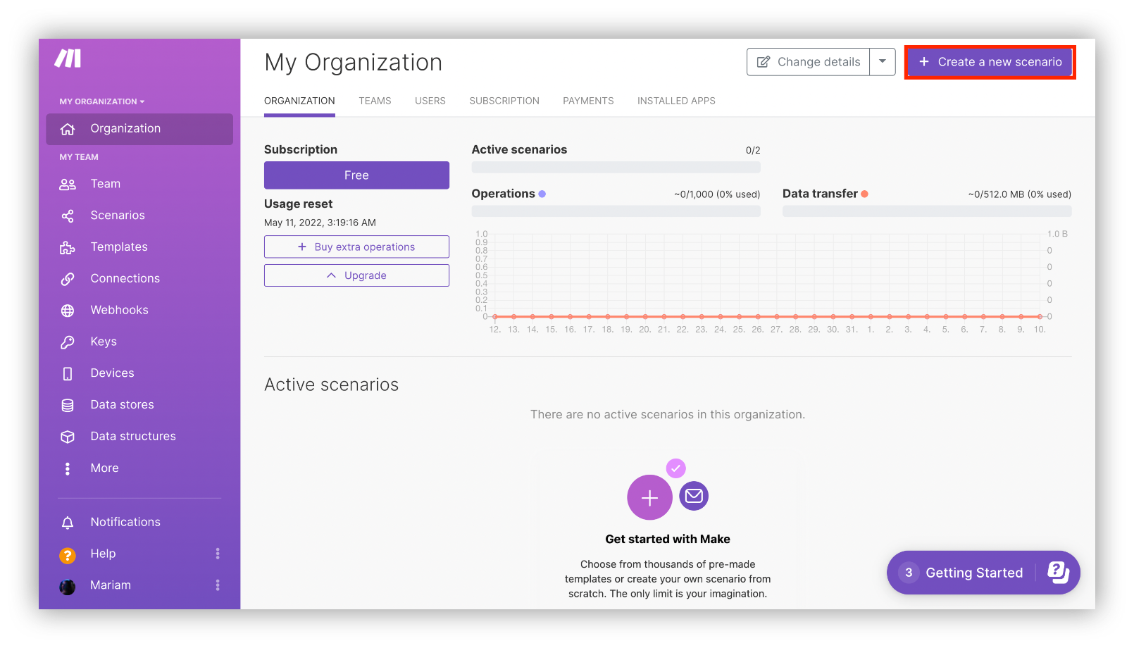Screen dimensions: 1134x648
Task: Click the envelope mail icon circle
Action: point(694,497)
